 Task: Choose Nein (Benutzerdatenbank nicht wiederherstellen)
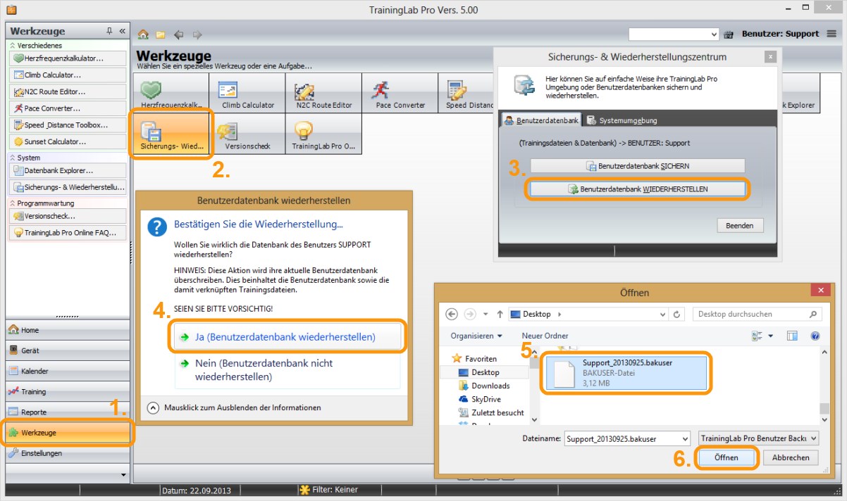coord(287,370)
